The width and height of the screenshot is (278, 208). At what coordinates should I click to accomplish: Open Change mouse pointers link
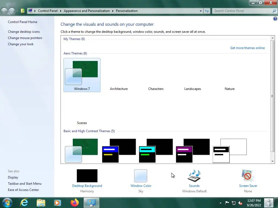(25, 38)
